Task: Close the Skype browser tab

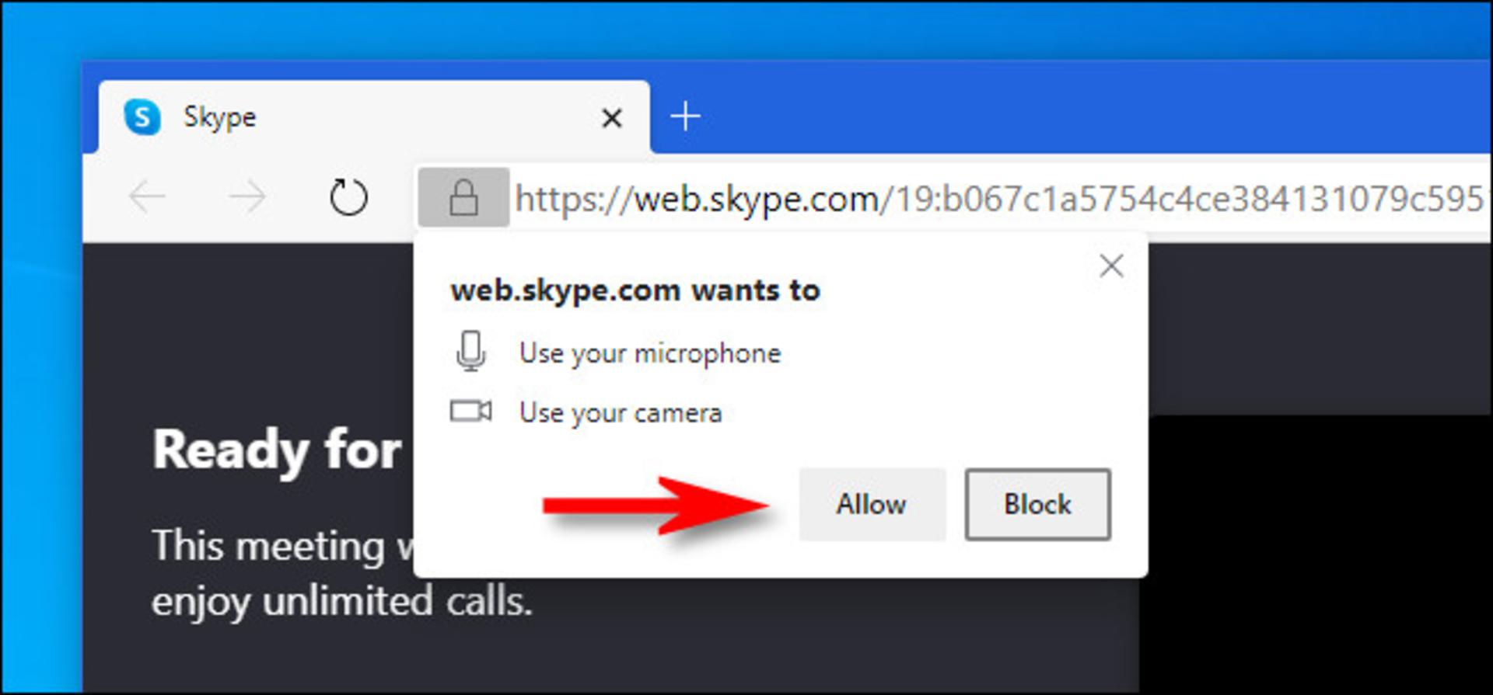Action: click(612, 118)
